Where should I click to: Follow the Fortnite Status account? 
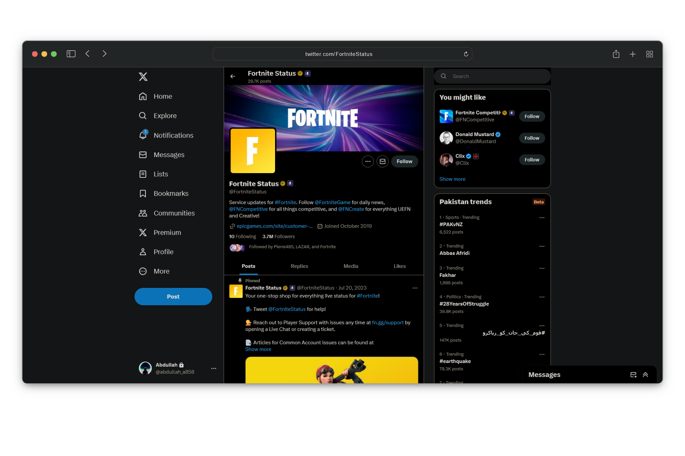pos(404,161)
